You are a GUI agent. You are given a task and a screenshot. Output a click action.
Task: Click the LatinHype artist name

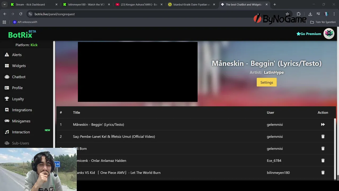274,72
